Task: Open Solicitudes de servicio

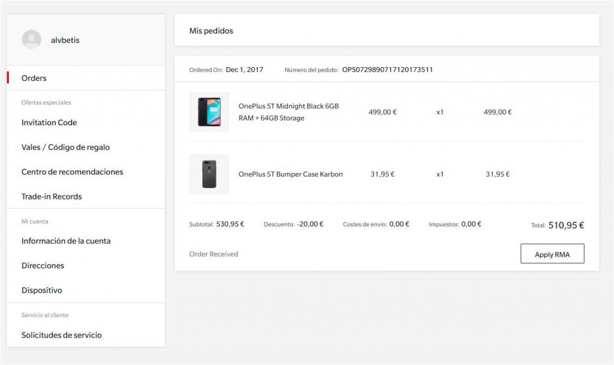Action: point(61,335)
